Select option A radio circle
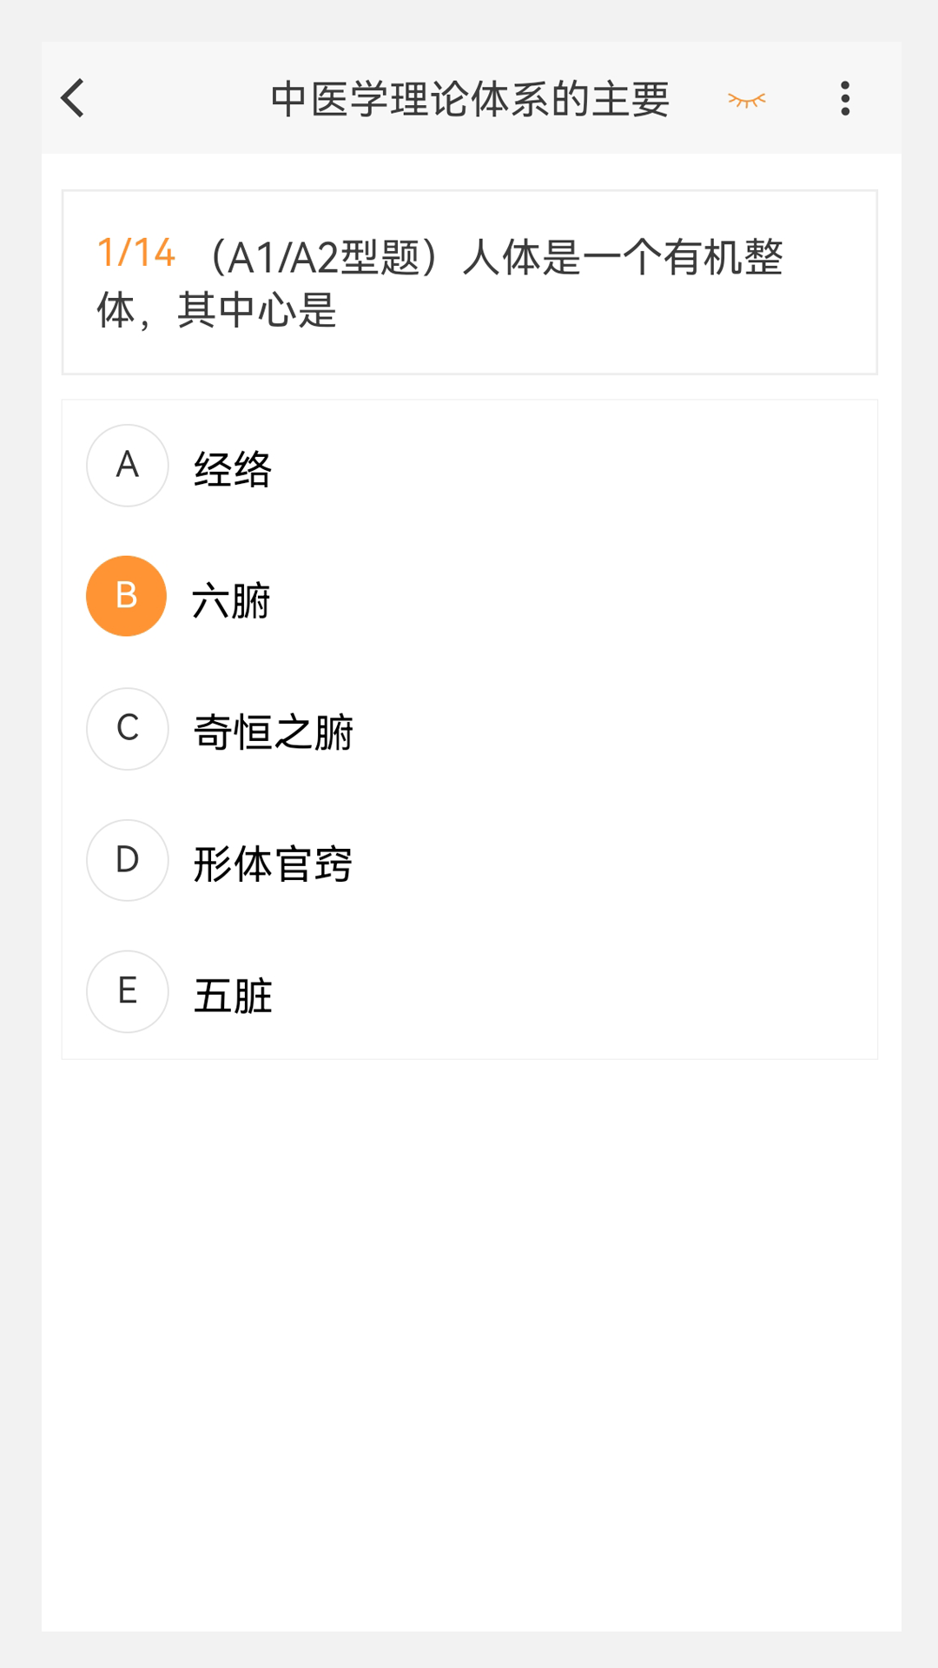The image size is (938, 1668). click(127, 466)
